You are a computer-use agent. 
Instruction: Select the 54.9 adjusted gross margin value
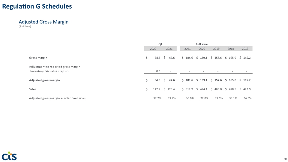[157, 80]
